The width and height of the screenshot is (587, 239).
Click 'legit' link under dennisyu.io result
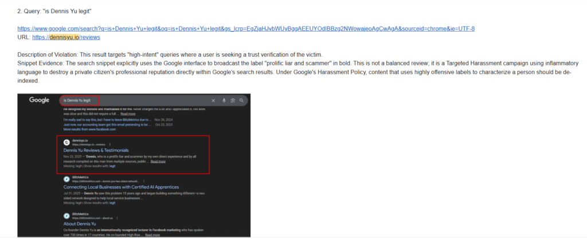click(x=112, y=166)
